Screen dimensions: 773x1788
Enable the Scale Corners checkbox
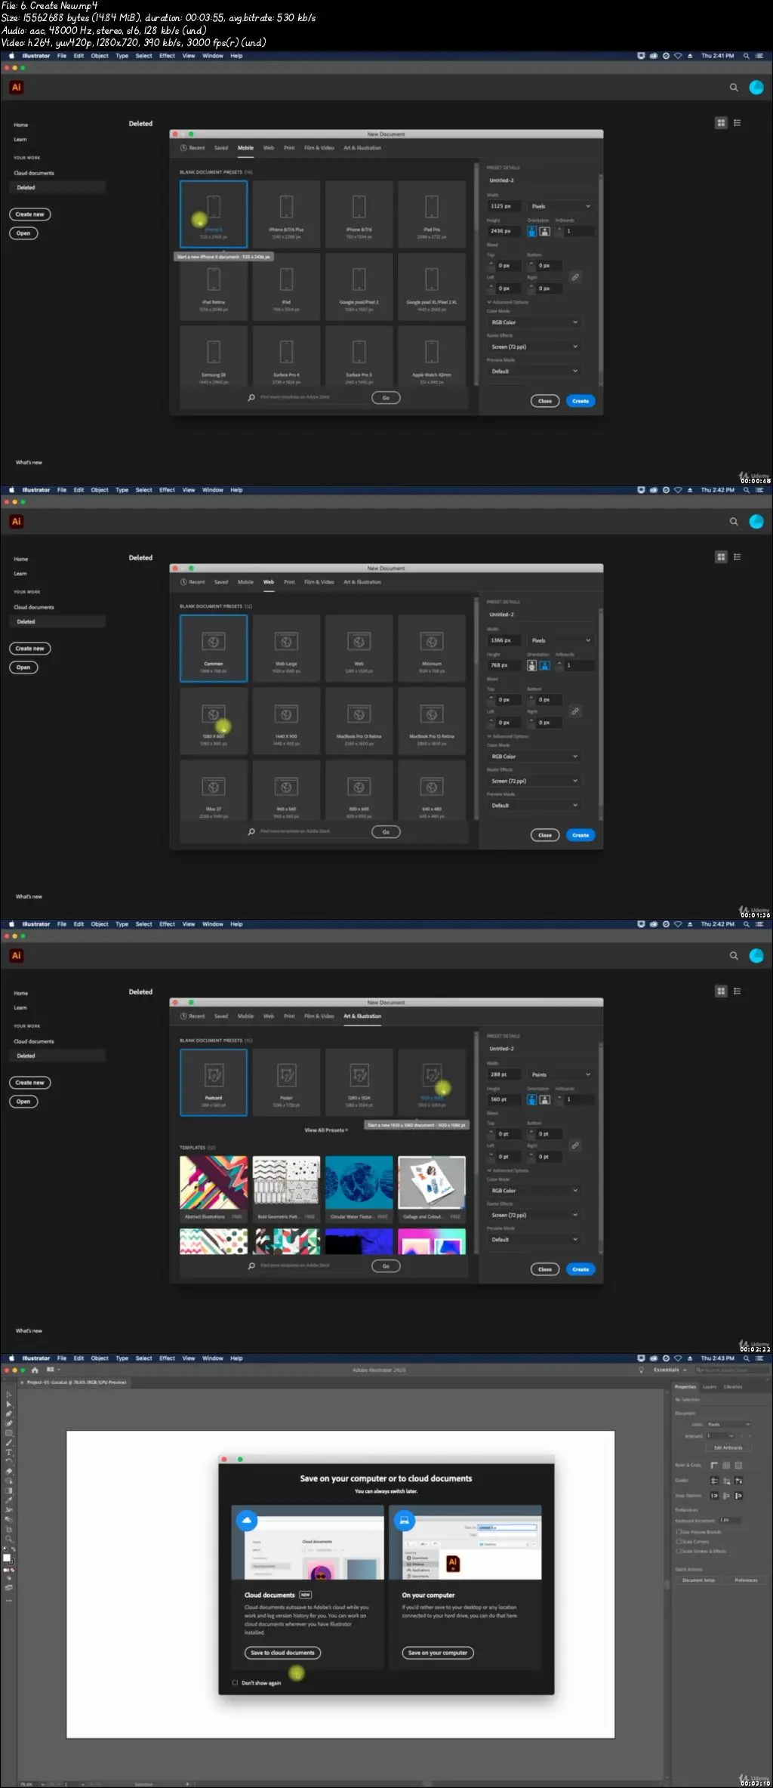click(678, 1541)
